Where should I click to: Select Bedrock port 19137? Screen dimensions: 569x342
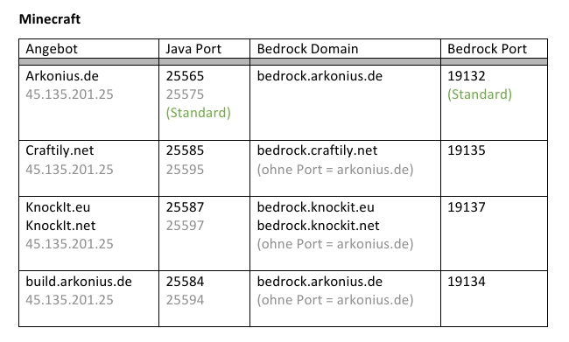[467, 207]
